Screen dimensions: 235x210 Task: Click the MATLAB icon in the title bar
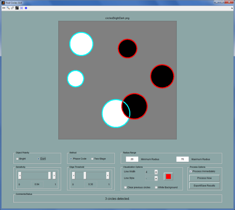point(3,2)
